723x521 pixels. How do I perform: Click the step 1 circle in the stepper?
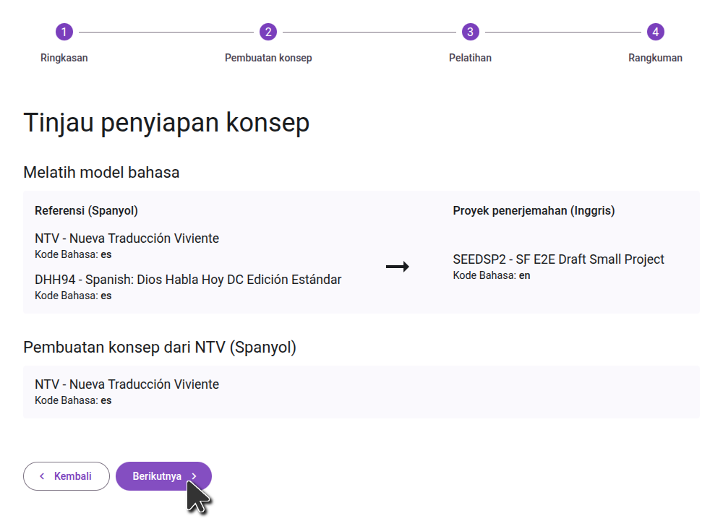(x=64, y=32)
